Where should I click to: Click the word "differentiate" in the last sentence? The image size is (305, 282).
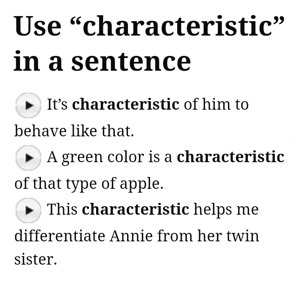[60, 235]
